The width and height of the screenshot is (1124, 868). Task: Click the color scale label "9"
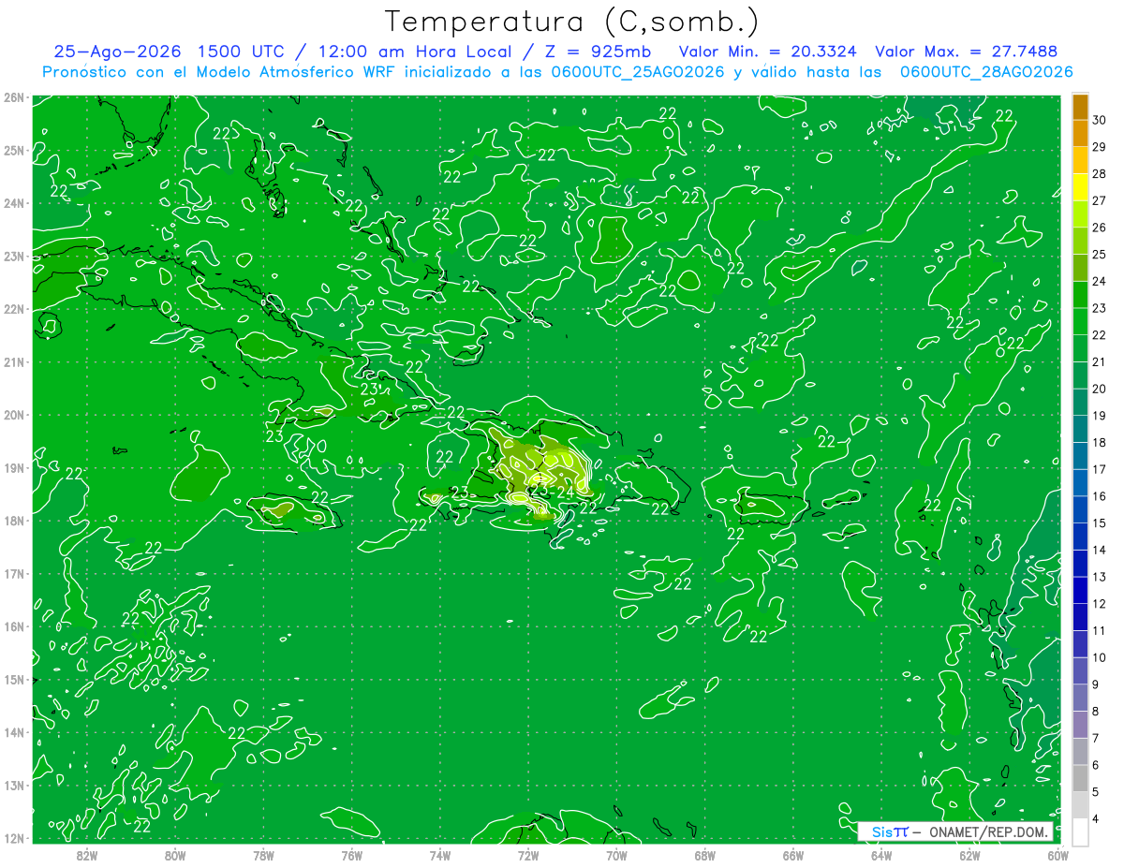coord(1096,684)
